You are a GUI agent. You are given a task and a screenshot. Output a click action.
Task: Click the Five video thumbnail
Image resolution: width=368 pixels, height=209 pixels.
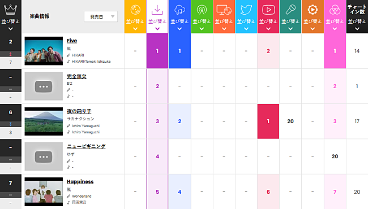[44, 51]
